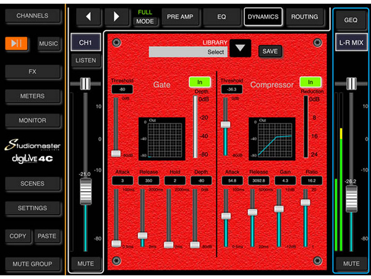Image resolution: width=371 pixels, height=279 pixels.
Task: Click the Compressor transfer curve graph
Action: [x=272, y=139]
